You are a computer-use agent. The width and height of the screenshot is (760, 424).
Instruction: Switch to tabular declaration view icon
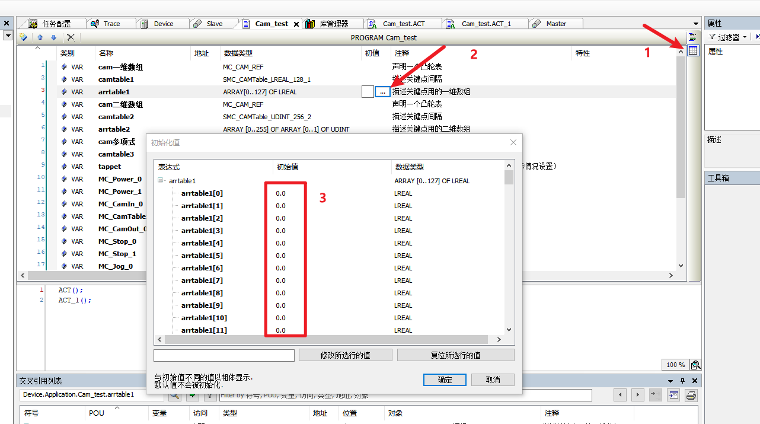[693, 51]
